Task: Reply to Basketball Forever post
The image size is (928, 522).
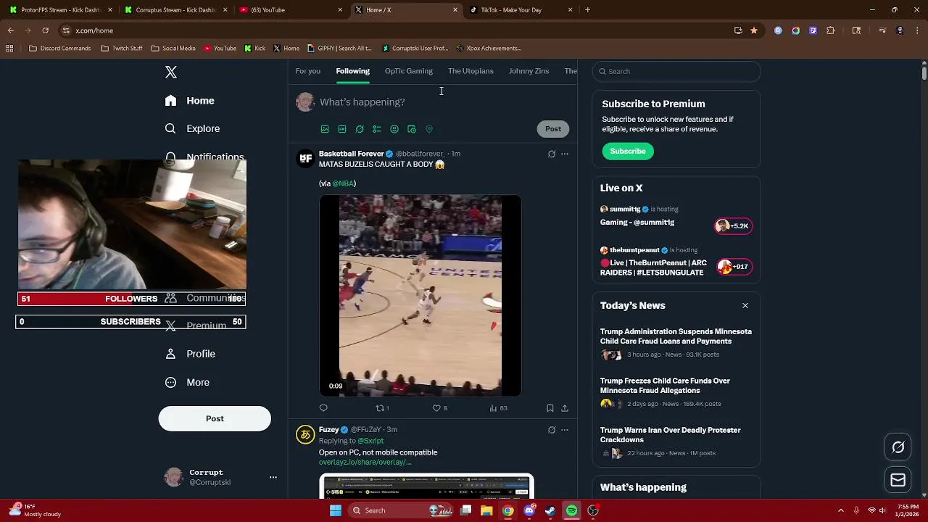Action: pyautogui.click(x=323, y=408)
